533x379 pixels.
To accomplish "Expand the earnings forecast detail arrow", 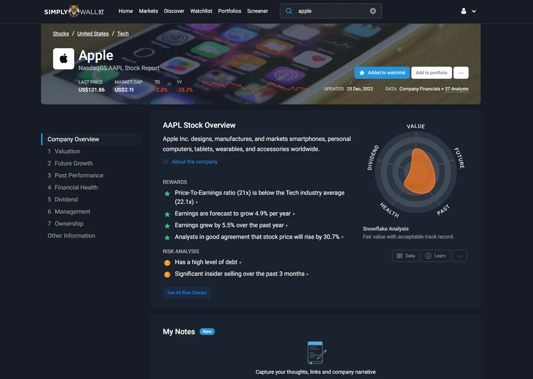I will (x=294, y=214).
